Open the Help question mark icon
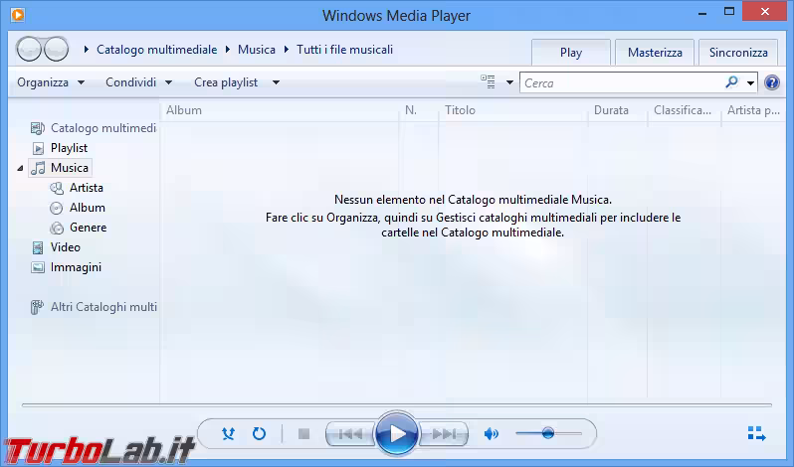Image resolution: width=794 pixels, height=467 pixels. [x=771, y=82]
